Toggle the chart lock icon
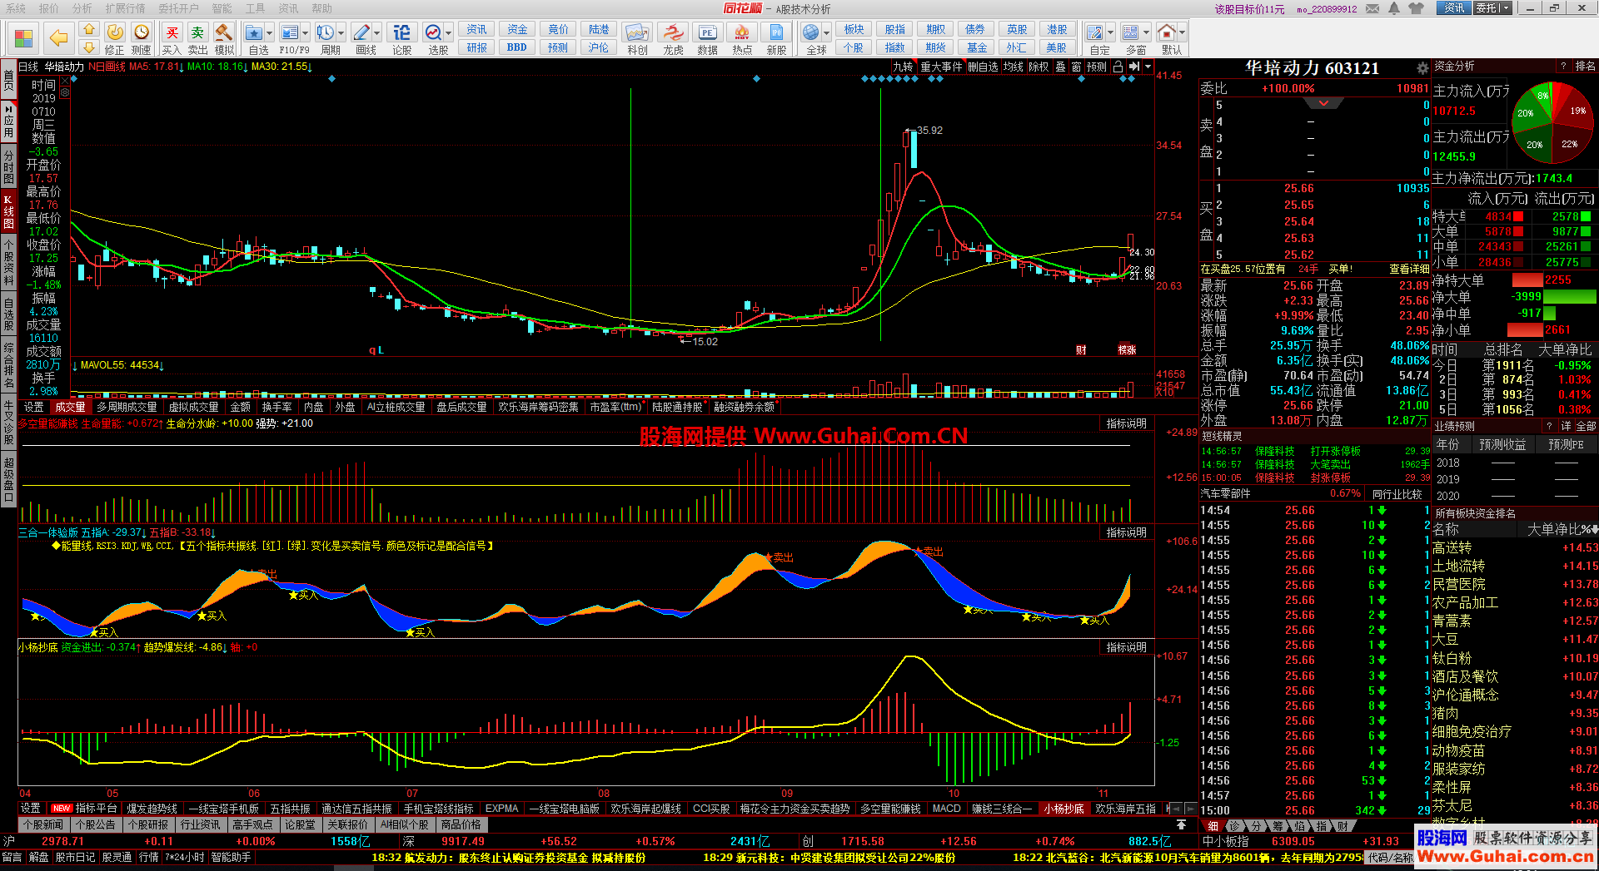 tap(1118, 67)
